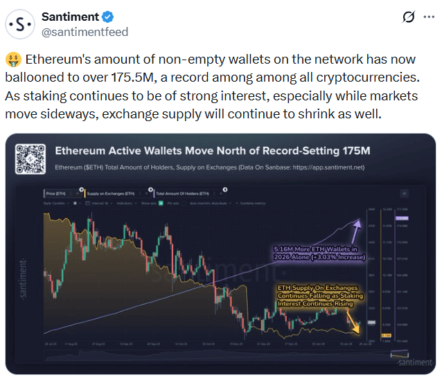Click the money-mouth emoji in the tweet
Viewport: 442px width, 382px height.
[13, 60]
